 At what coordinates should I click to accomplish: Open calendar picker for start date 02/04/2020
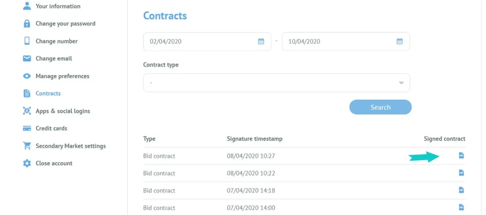[261, 41]
